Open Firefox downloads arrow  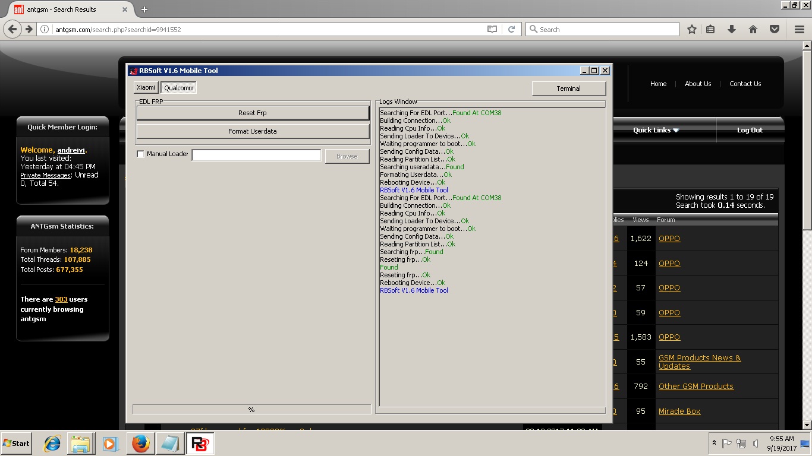coord(732,29)
